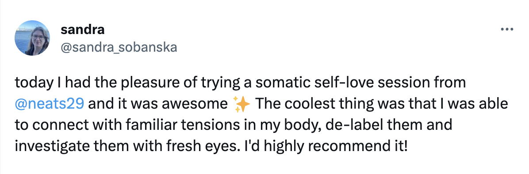Open the display name "sandra" profile
This screenshot has height=174, width=529.
click(82, 30)
